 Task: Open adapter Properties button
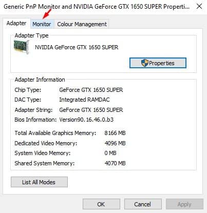[158, 63]
